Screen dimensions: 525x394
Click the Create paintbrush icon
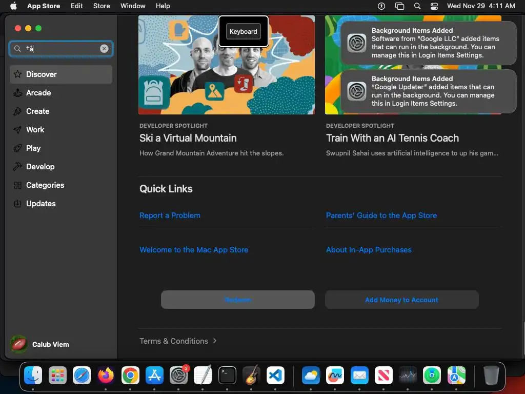click(17, 111)
